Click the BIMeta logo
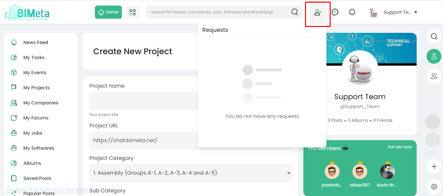The image size is (443, 196). tap(27, 12)
